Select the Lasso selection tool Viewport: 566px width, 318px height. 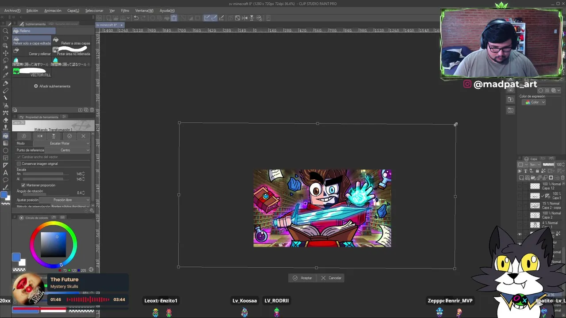coord(6,60)
